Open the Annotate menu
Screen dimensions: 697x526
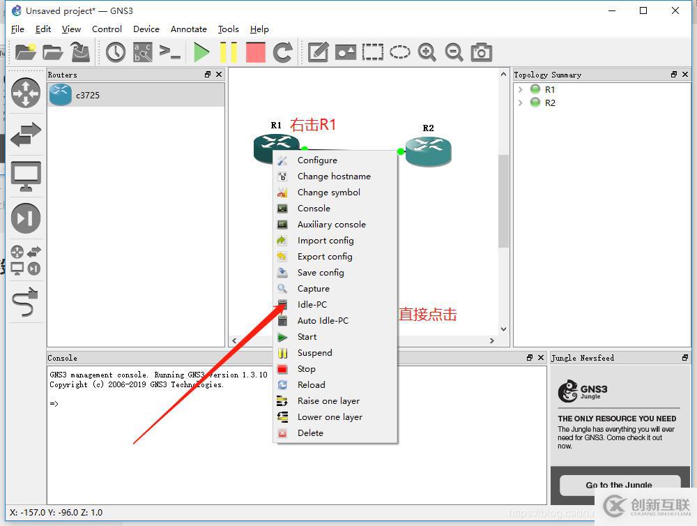click(188, 29)
